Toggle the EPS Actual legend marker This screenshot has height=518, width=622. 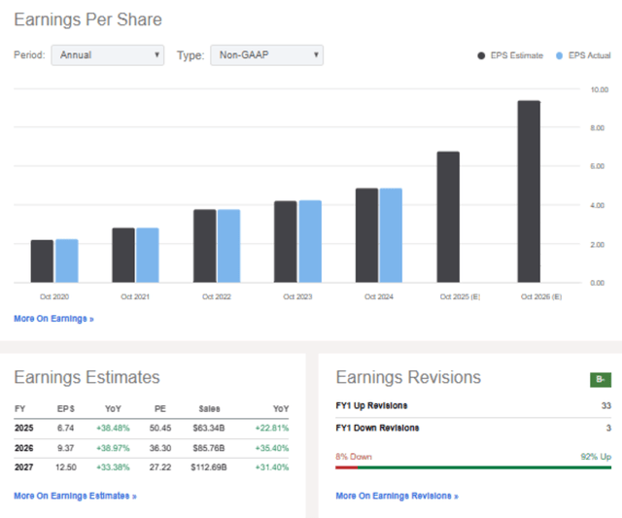click(561, 56)
